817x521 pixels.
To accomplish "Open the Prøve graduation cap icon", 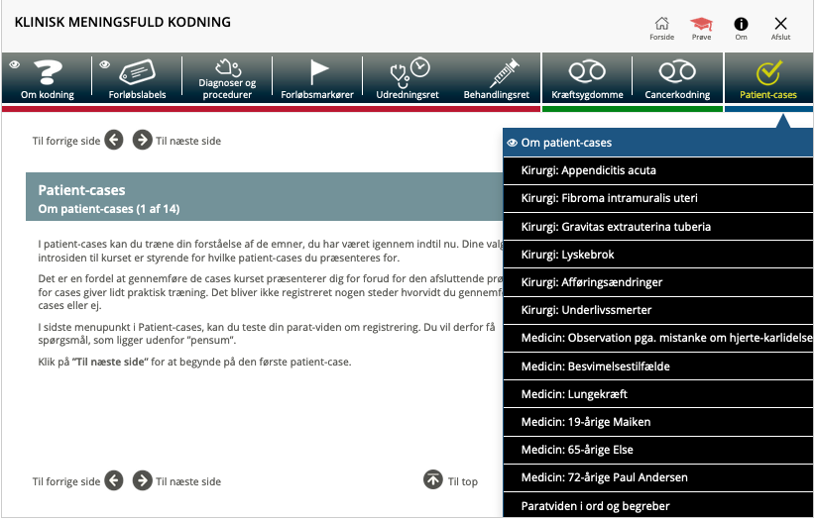I will coord(701,24).
